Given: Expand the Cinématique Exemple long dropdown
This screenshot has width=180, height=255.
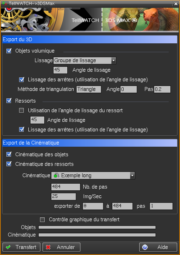Looking at the screenshot, I should point(93,176).
